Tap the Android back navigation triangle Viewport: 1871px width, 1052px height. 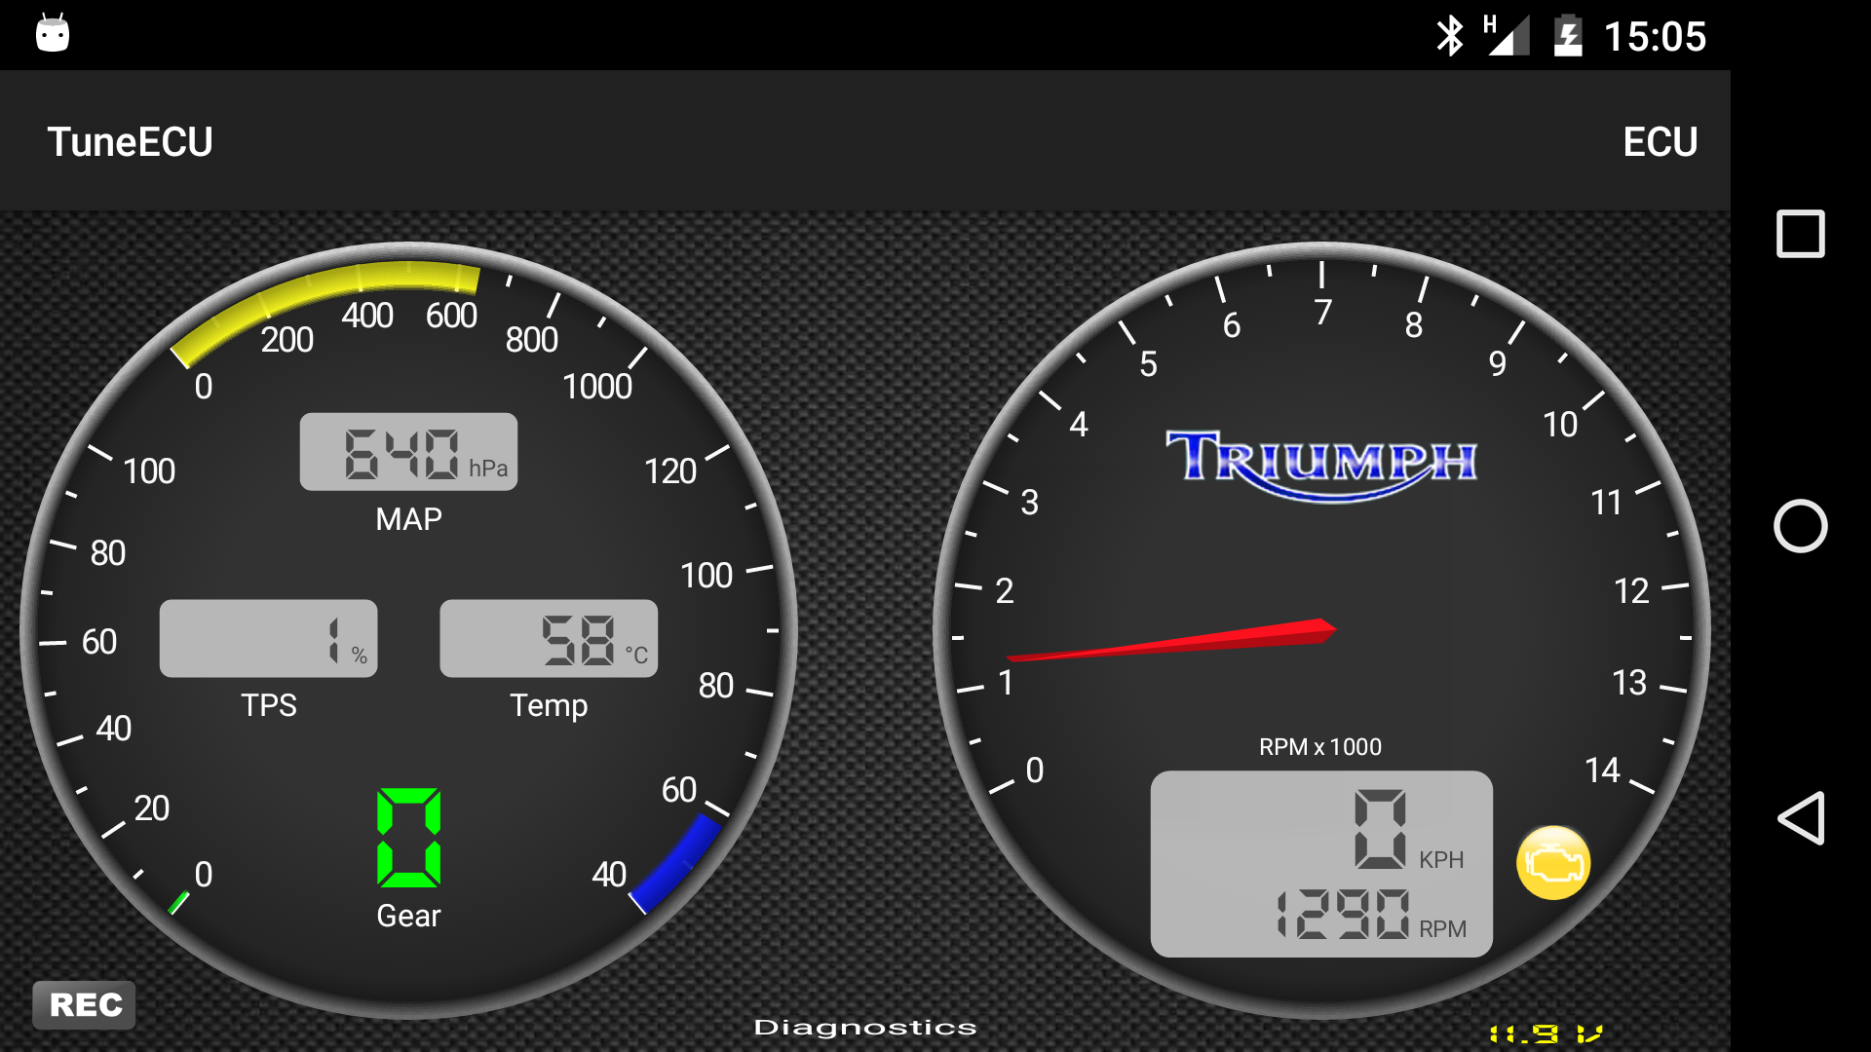(1800, 818)
